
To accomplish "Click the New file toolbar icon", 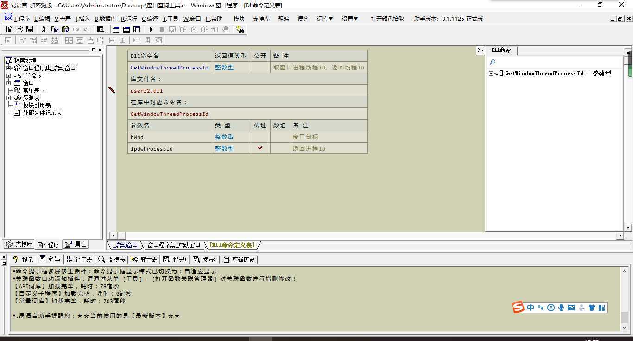I will [x=9, y=30].
